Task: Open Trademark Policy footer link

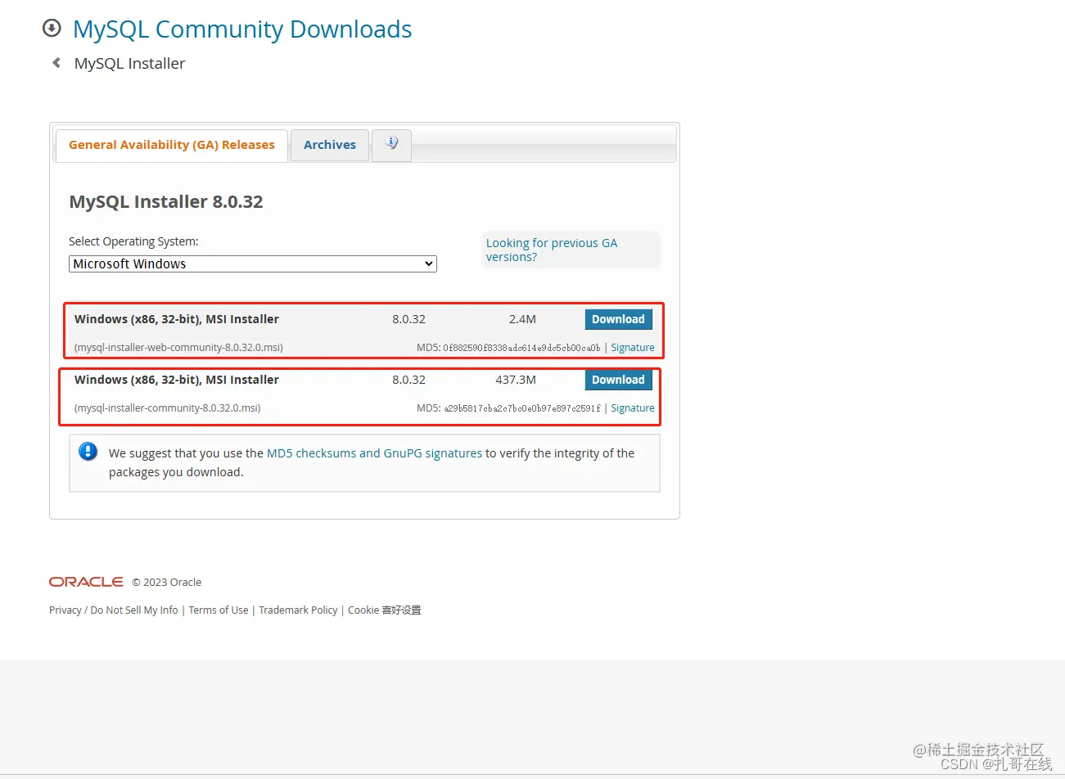Action: [x=298, y=610]
